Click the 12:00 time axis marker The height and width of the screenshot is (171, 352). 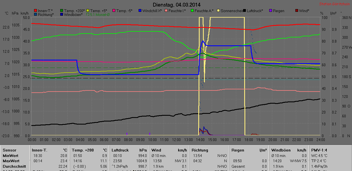click(176, 140)
